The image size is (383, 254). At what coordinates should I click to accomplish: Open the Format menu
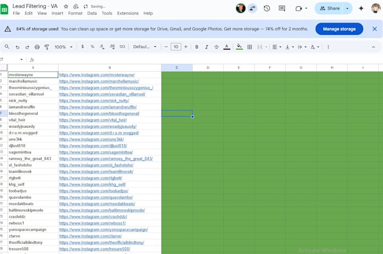click(x=75, y=13)
